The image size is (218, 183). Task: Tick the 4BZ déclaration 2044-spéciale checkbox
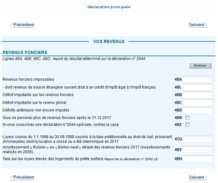point(188,125)
